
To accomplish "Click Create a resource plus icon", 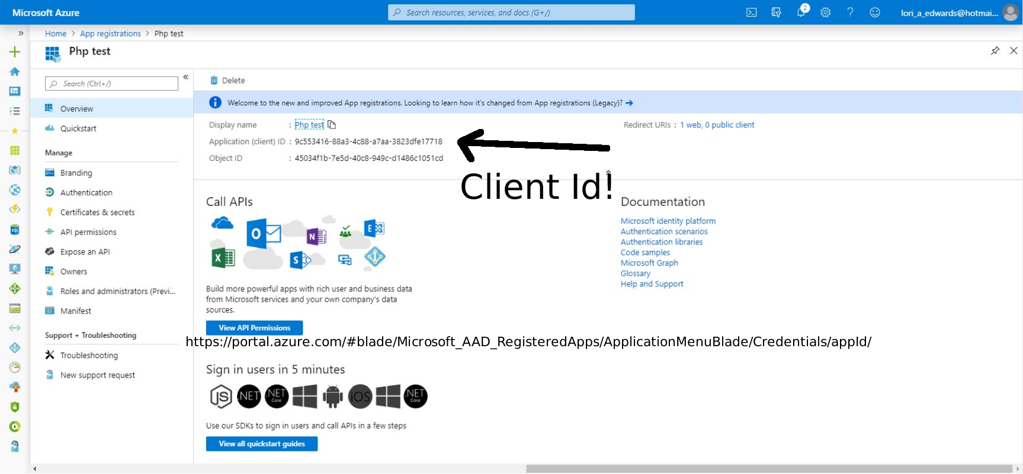I will click(15, 52).
